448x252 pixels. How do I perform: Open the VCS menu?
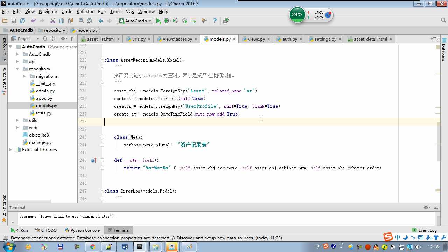point(130,12)
